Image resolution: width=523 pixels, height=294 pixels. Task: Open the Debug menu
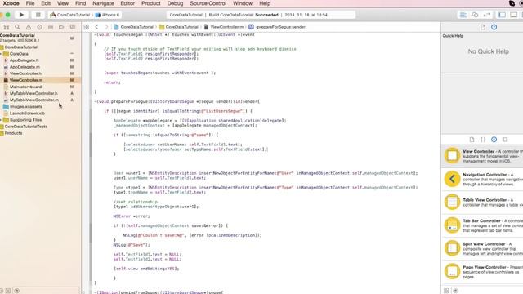click(x=175, y=3)
